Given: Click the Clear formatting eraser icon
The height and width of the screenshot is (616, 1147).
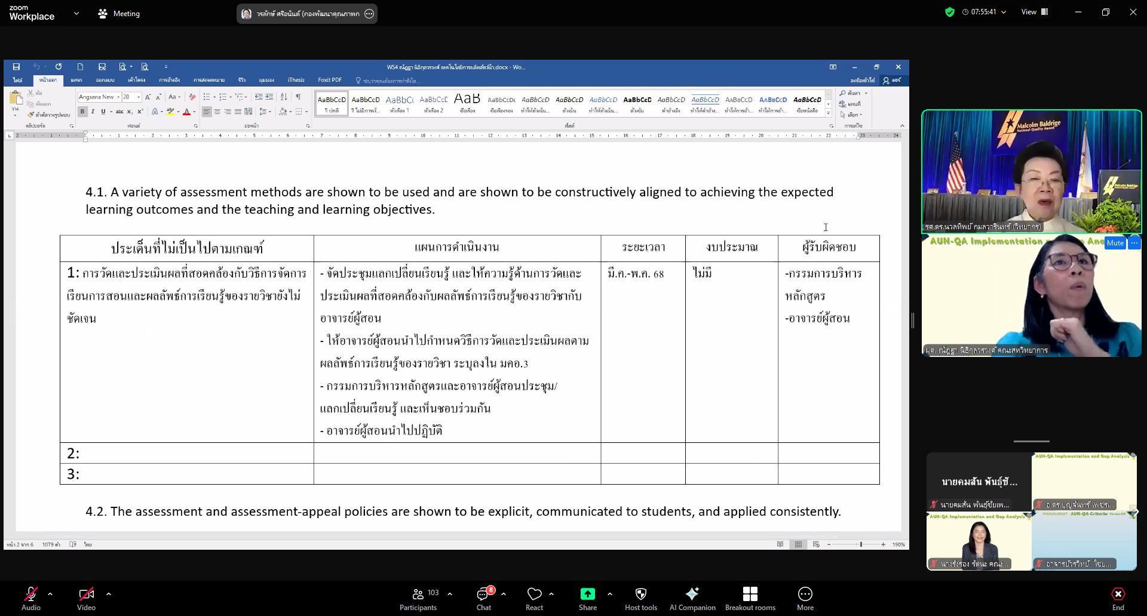Looking at the screenshot, I should 192,97.
